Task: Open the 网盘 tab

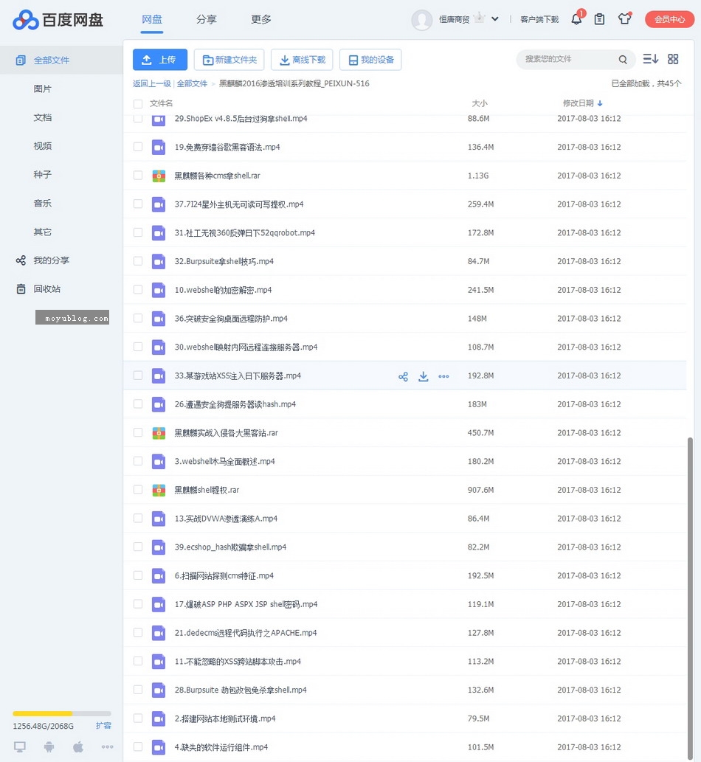Action: [152, 19]
